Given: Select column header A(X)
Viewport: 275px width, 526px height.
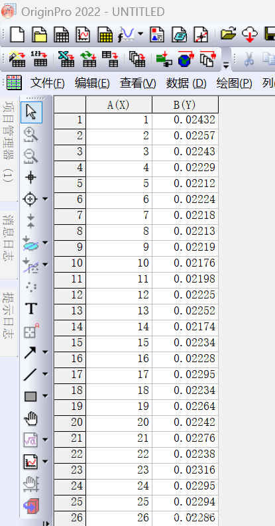Looking at the screenshot, I should [119, 105].
